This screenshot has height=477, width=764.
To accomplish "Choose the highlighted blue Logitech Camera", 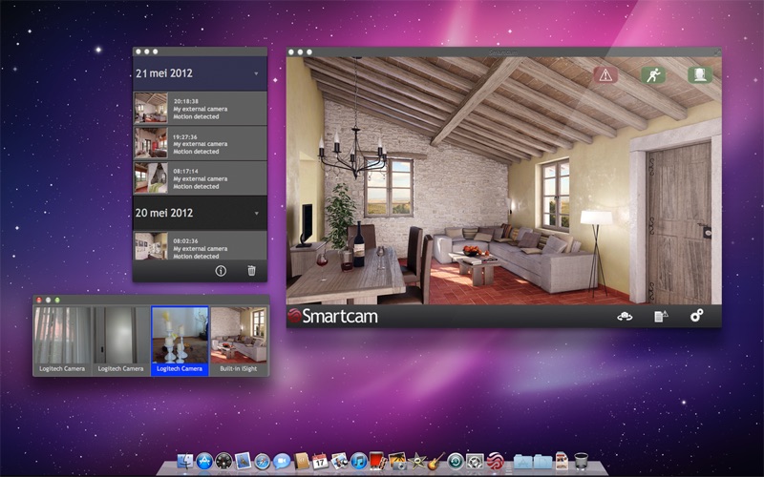I will (x=180, y=341).
